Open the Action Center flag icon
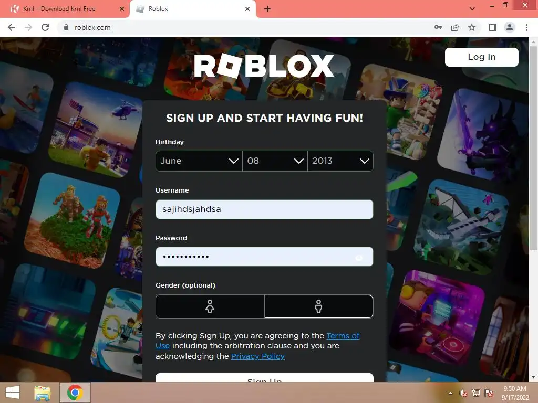538x403 pixels. pyautogui.click(x=489, y=393)
